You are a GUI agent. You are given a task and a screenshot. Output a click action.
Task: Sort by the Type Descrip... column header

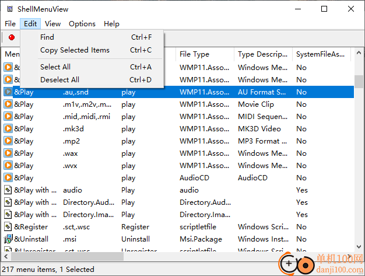263,54
